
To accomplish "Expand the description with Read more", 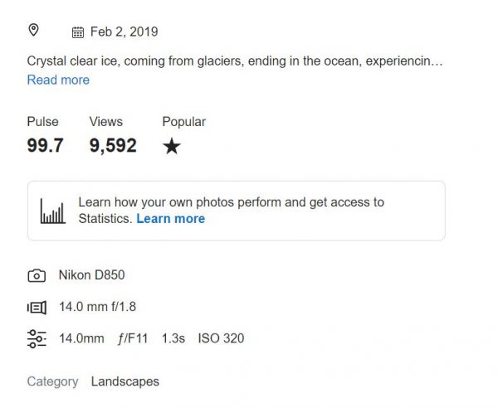I will click(58, 80).
